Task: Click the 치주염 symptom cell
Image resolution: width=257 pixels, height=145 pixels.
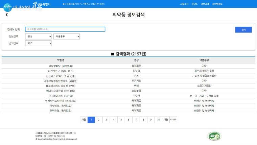Action: (x=136, y=96)
